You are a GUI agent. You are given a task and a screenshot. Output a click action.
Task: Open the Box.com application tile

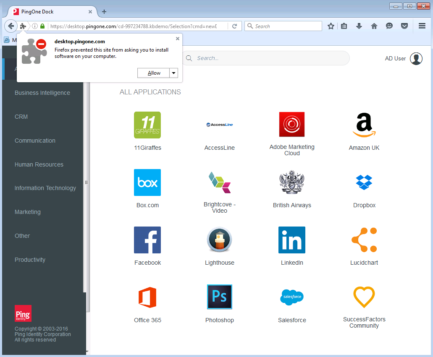pyautogui.click(x=147, y=182)
